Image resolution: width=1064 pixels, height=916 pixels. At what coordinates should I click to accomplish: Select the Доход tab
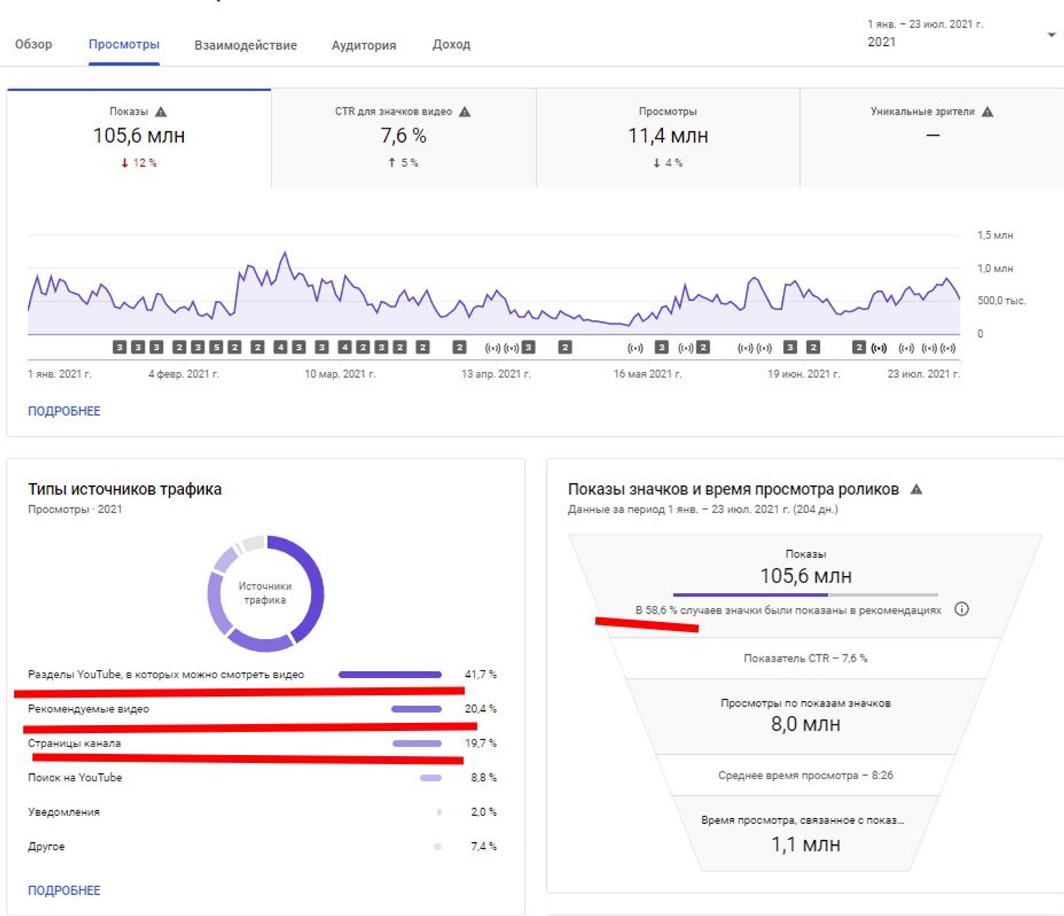tap(451, 44)
